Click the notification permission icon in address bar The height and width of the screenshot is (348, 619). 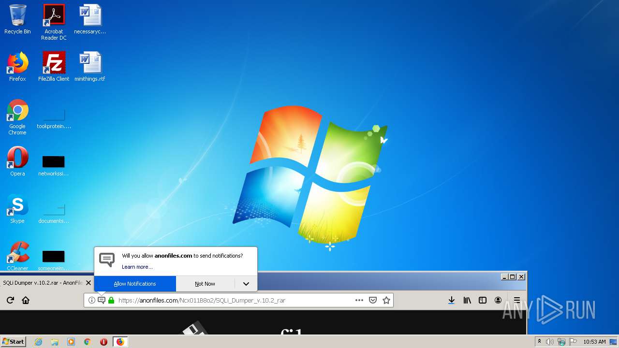pyautogui.click(x=102, y=300)
